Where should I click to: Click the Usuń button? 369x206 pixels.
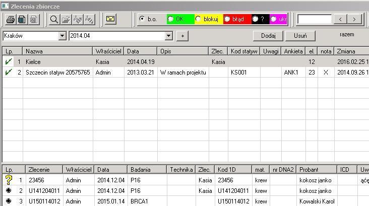pyautogui.click(x=300, y=36)
